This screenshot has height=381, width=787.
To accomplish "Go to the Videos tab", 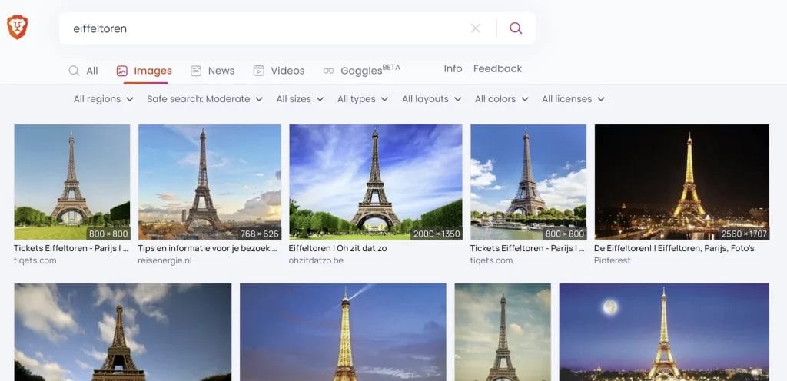I will click(x=279, y=71).
